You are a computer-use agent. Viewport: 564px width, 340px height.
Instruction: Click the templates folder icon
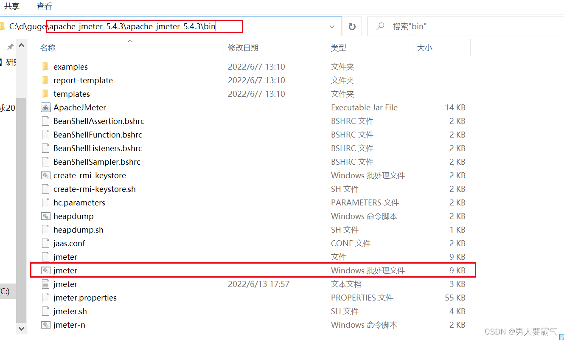coord(46,94)
